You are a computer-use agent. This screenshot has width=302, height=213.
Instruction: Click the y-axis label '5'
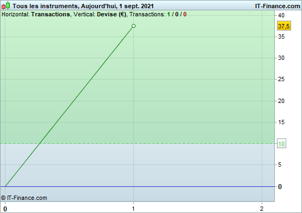coord(280,165)
